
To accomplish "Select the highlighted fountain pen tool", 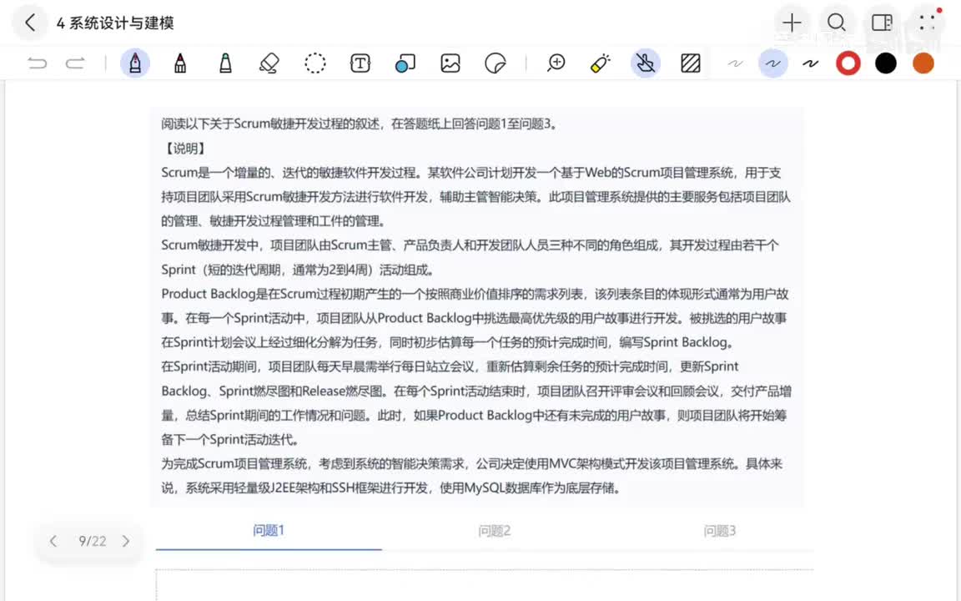I will pos(135,63).
